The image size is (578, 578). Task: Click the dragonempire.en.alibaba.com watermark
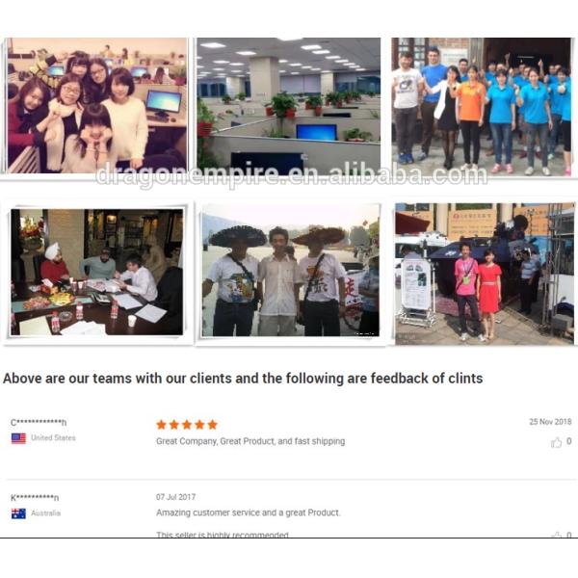pos(291,174)
